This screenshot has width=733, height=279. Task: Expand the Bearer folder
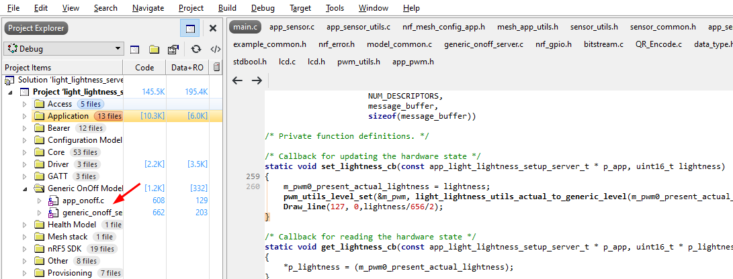tap(25, 128)
